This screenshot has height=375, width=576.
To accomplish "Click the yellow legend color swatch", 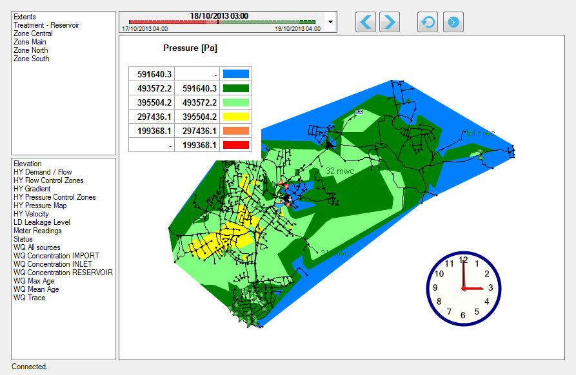I will tap(235, 117).
